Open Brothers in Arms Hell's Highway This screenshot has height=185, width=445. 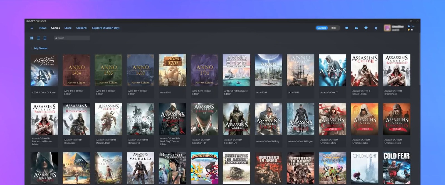pyautogui.click(x=268, y=168)
